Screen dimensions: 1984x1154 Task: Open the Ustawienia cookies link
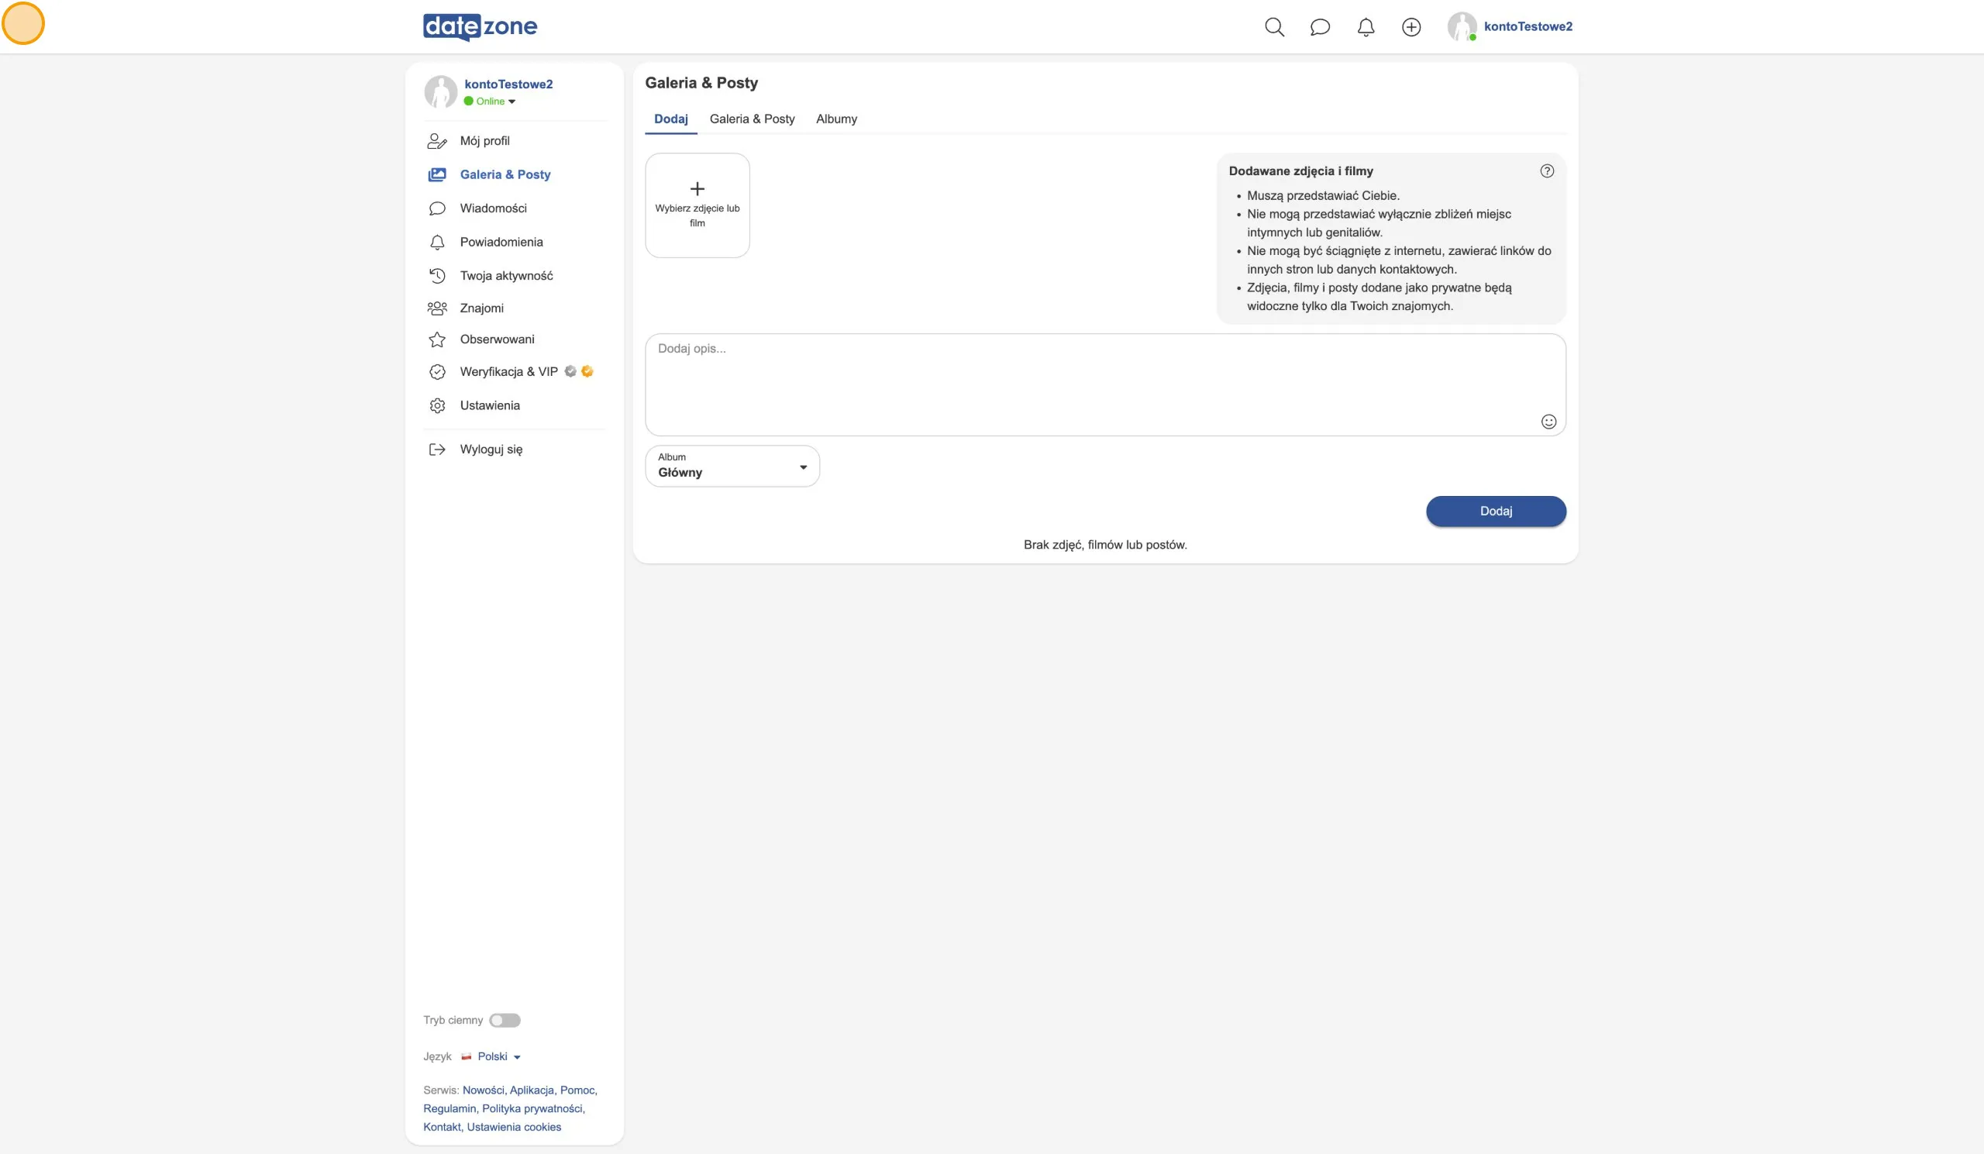pos(514,1126)
